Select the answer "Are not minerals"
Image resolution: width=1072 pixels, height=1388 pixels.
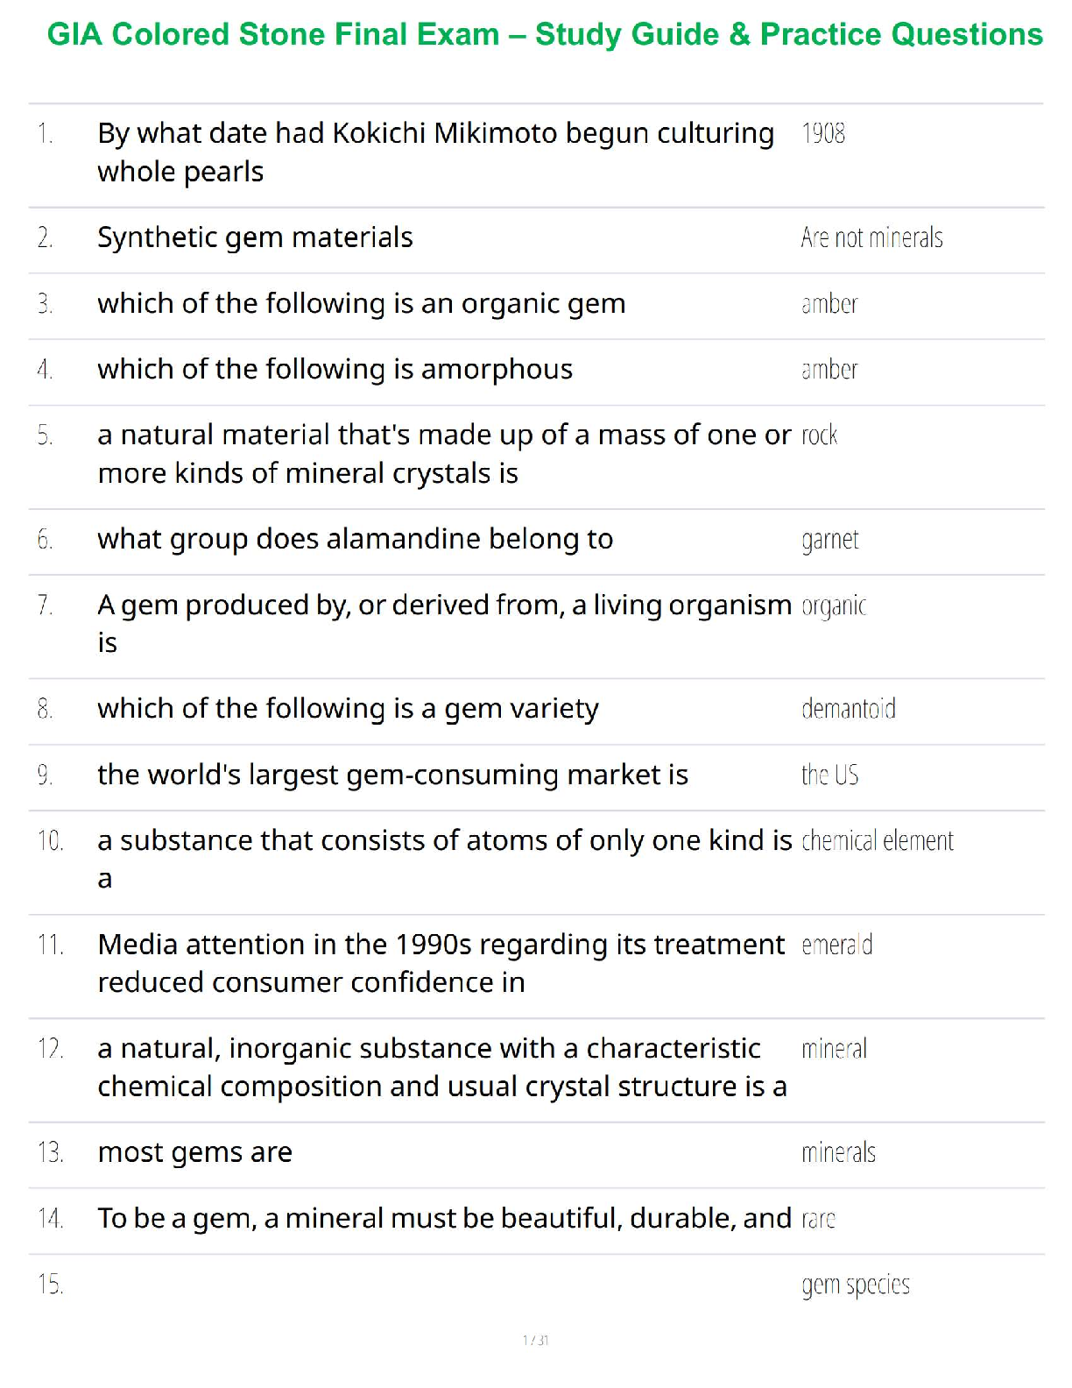871,237
